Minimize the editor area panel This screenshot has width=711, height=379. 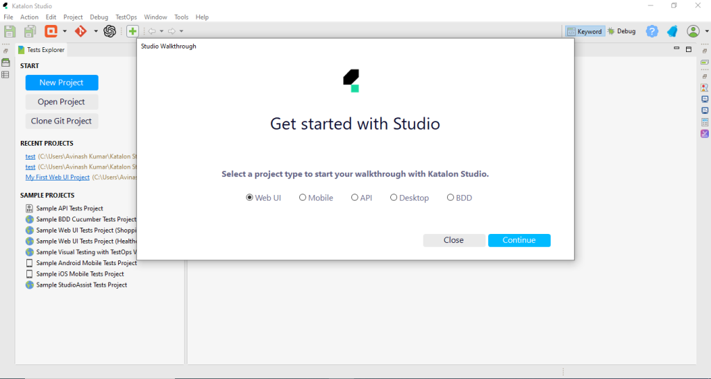click(676, 49)
